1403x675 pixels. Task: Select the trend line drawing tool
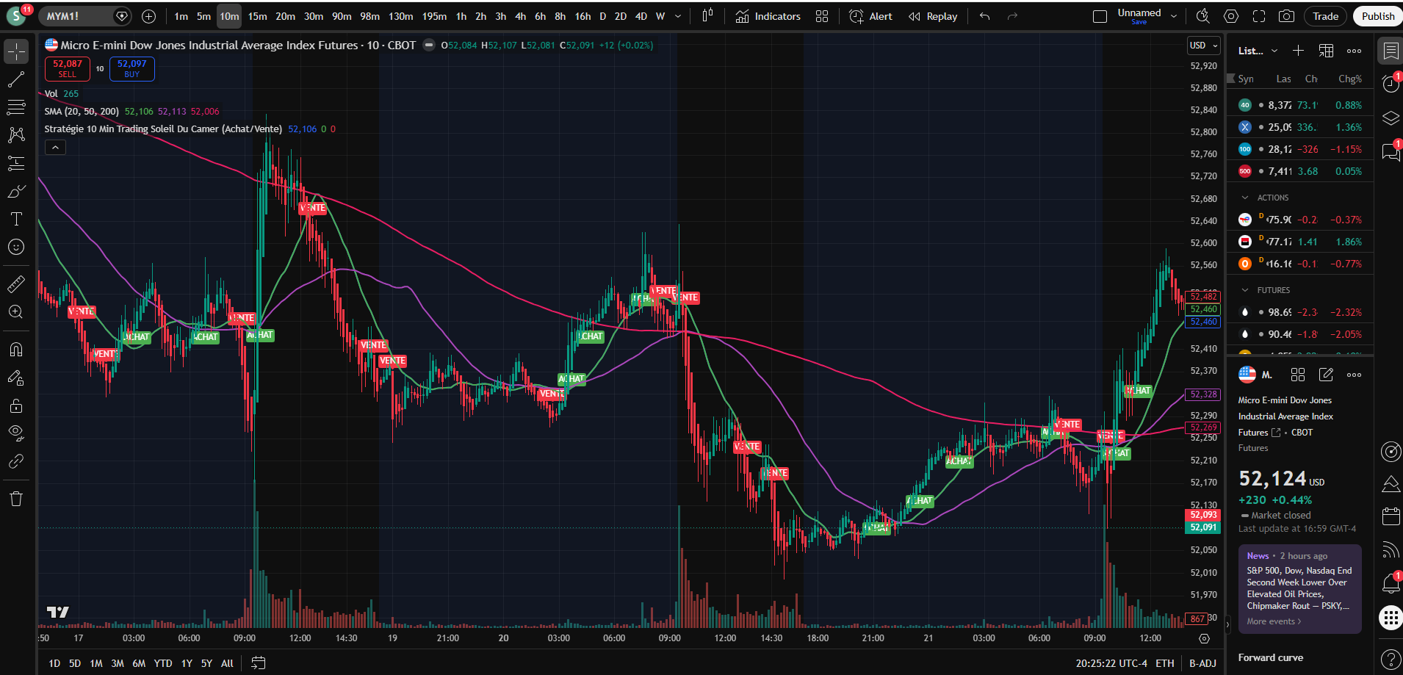tap(16, 79)
